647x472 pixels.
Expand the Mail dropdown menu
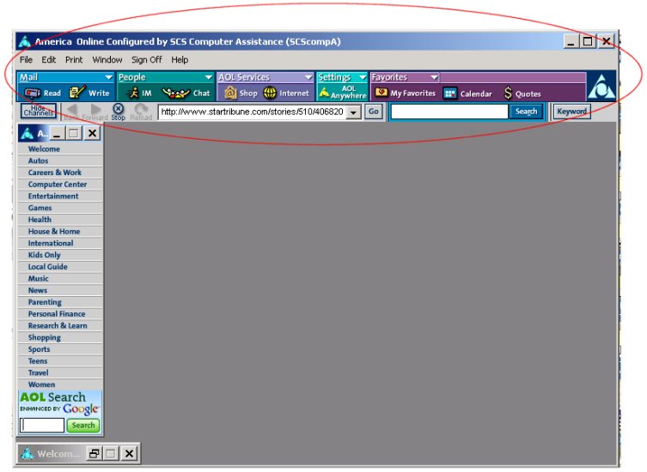pos(108,77)
